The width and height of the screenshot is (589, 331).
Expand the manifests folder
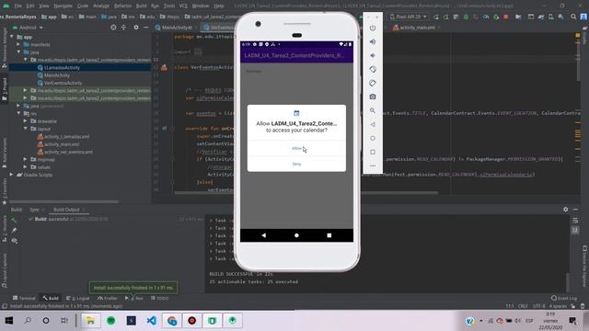(18, 45)
